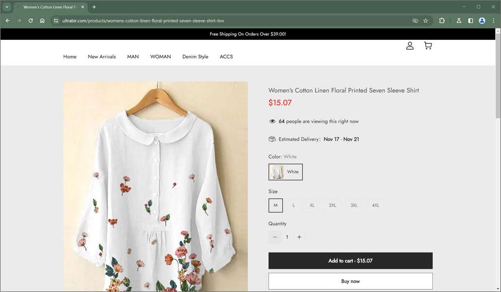
Task: Increase quantity with the plus button
Action: click(299, 237)
